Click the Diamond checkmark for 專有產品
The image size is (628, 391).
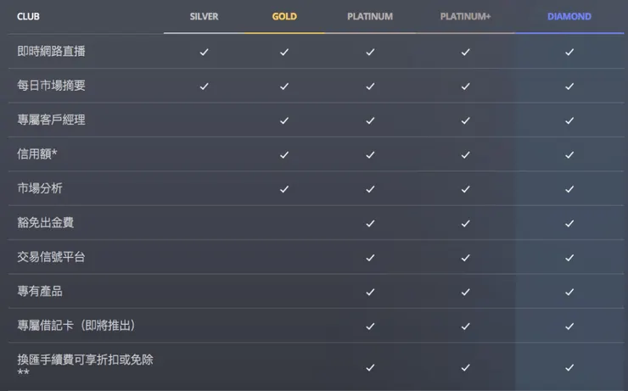point(569,292)
